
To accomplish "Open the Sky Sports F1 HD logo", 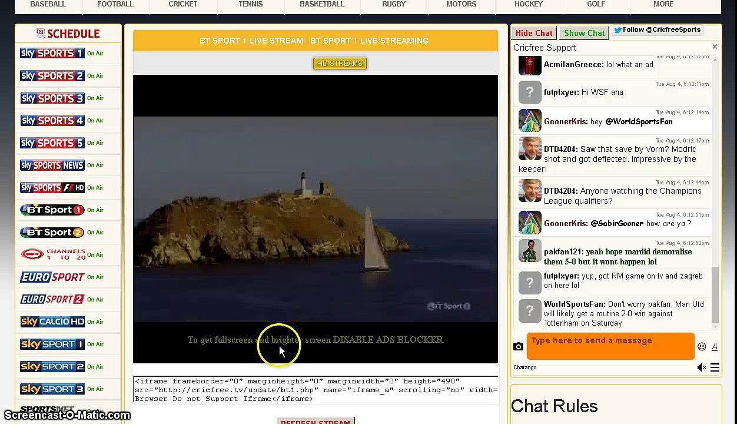I will [x=52, y=187].
